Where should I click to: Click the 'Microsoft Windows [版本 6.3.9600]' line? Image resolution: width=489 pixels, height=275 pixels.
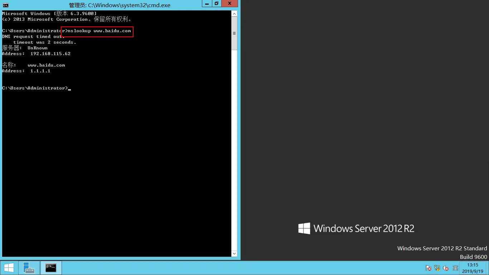click(x=49, y=14)
